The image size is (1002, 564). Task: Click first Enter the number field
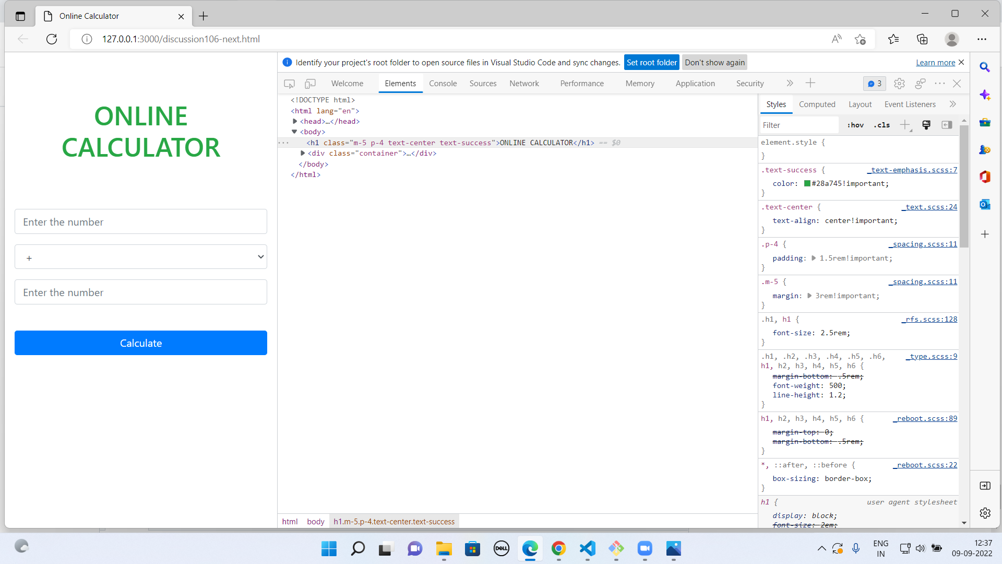point(141,221)
